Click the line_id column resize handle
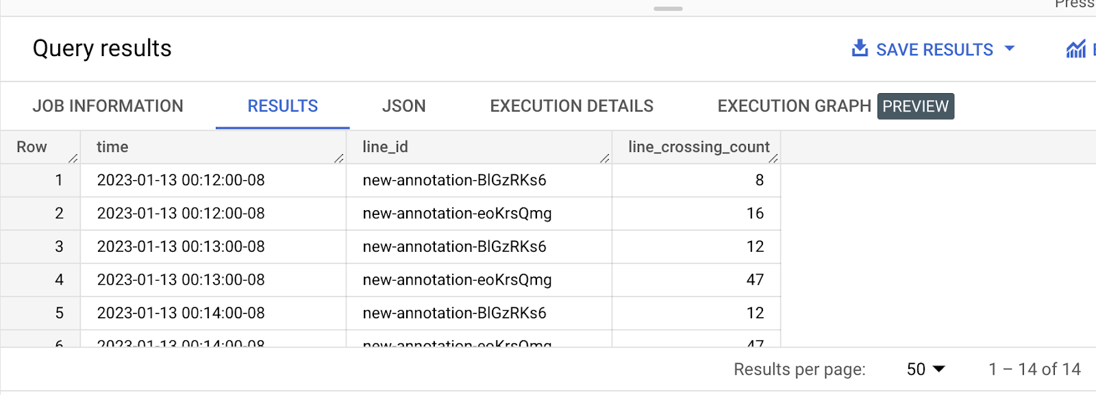 click(x=604, y=159)
